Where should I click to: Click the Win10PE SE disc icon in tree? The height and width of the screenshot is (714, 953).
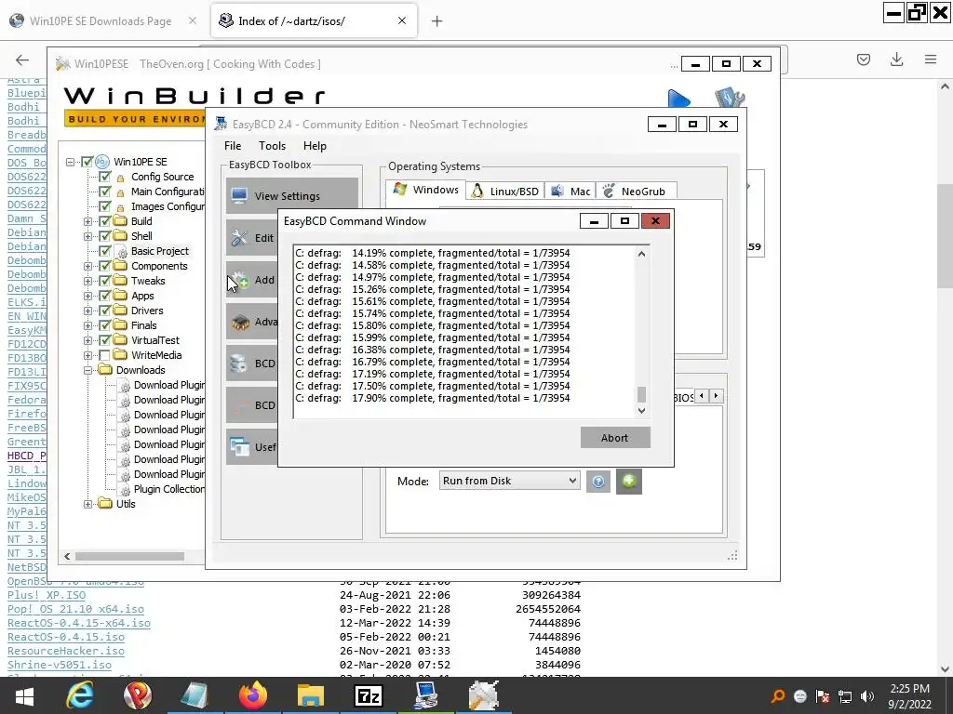pos(102,162)
